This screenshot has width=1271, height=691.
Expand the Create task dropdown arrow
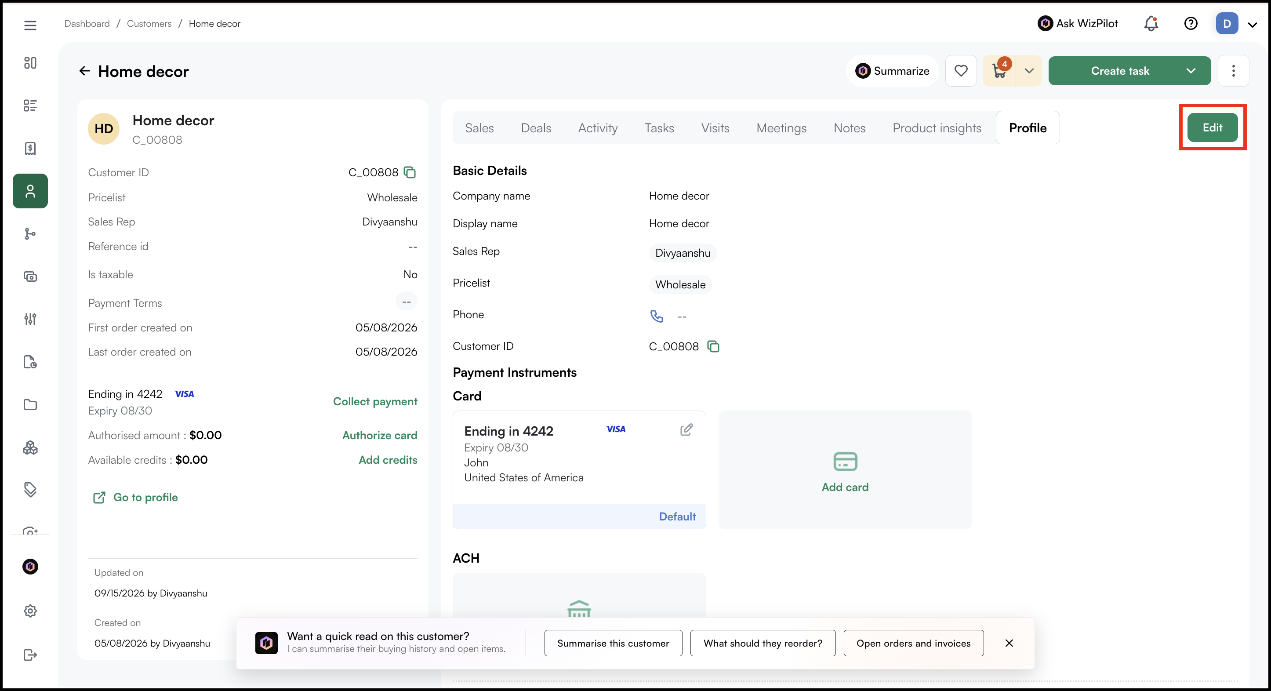coord(1191,71)
